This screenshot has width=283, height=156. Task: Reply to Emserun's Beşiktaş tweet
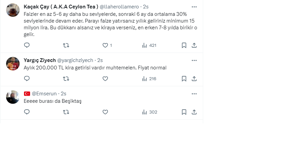coord(27,112)
